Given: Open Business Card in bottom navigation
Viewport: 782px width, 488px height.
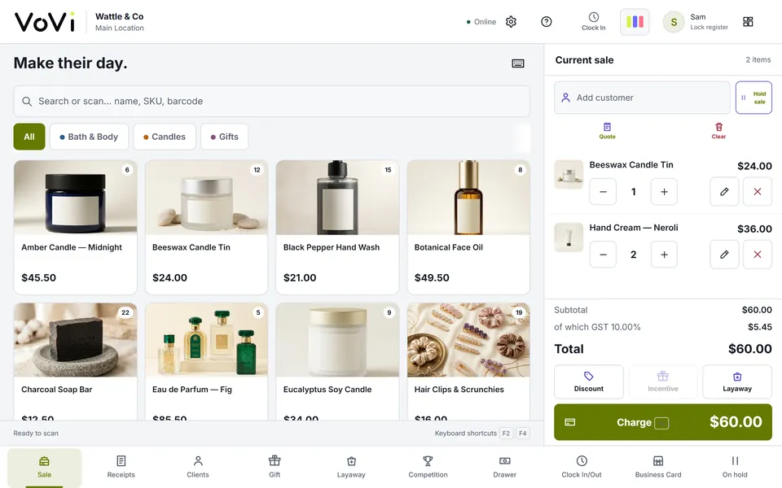Looking at the screenshot, I should point(658,467).
